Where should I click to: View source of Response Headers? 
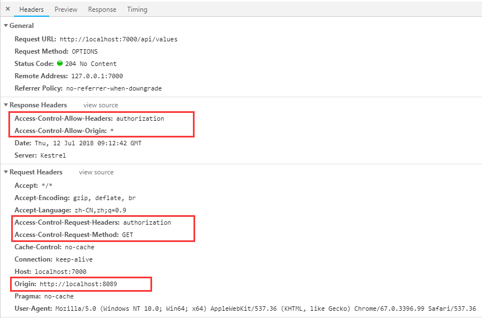point(101,105)
